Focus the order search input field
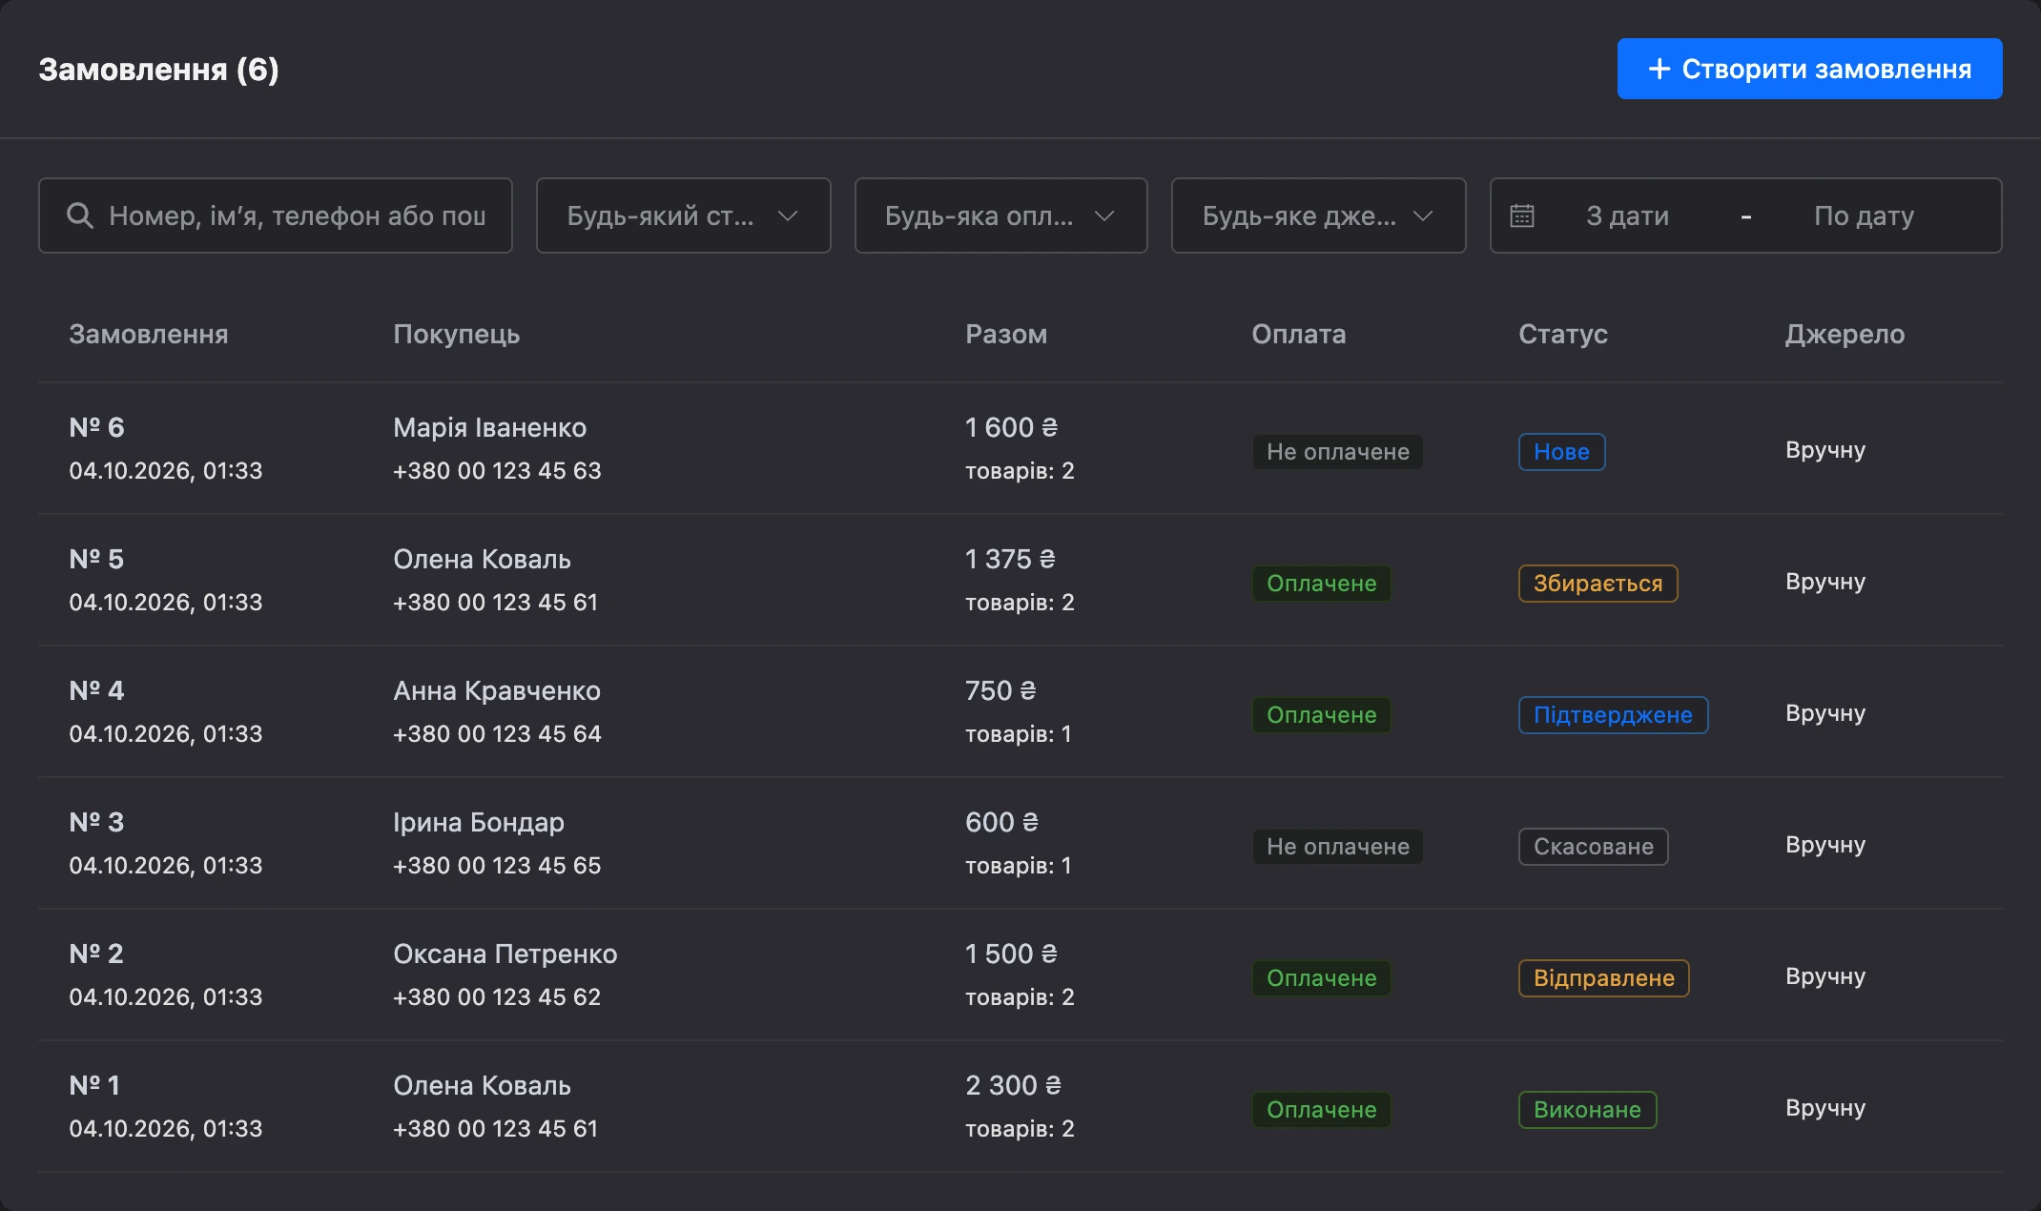The image size is (2041, 1211). click(x=276, y=216)
